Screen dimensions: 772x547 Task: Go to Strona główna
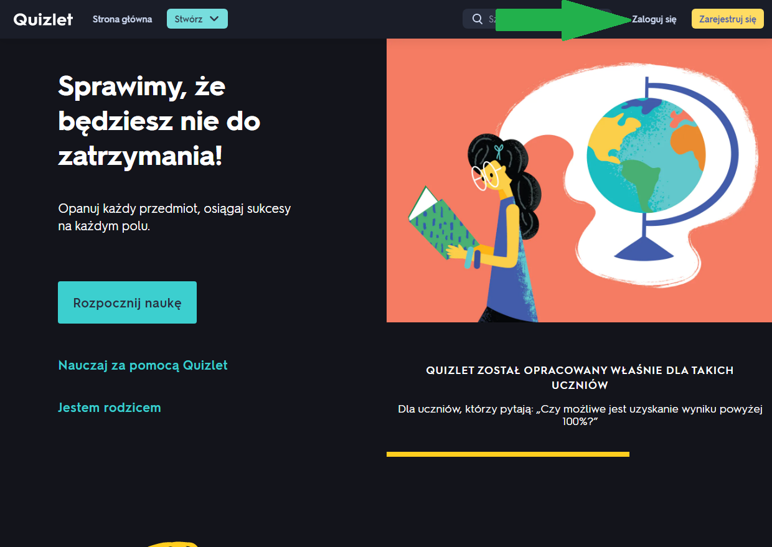tap(122, 19)
